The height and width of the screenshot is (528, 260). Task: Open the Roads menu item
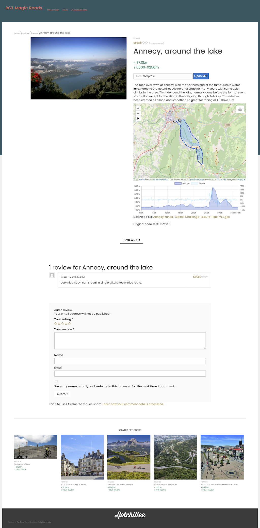pyautogui.click(x=65, y=10)
